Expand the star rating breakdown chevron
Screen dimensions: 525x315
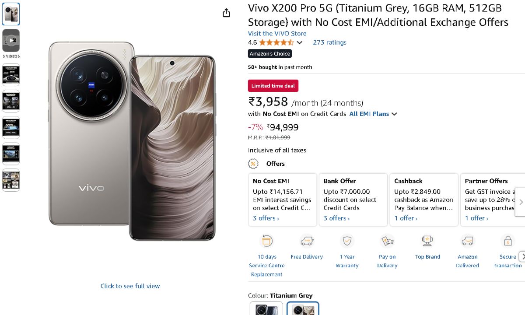click(x=300, y=42)
